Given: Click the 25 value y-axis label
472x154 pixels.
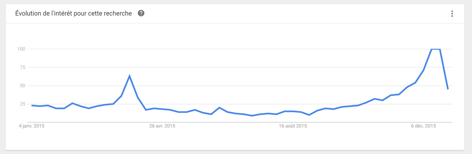Looking at the screenshot, I should [23, 104].
